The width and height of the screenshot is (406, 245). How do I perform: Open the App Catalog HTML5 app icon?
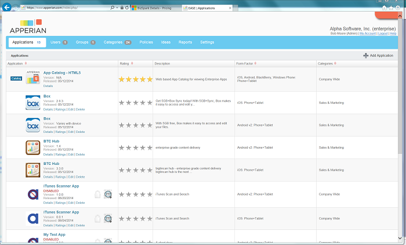(x=33, y=77)
